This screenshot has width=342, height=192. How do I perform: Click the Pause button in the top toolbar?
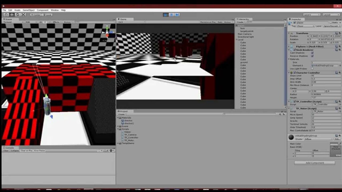click(x=171, y=14)
